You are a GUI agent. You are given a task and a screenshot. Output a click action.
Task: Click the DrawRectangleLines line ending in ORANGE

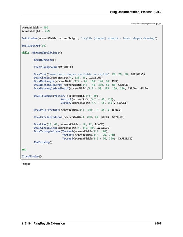[x=81, y=85]
